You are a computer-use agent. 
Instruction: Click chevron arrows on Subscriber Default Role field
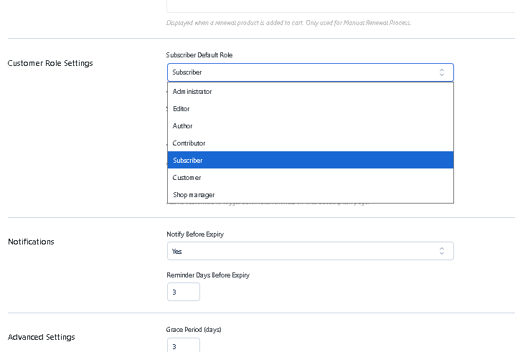point(442,72)
